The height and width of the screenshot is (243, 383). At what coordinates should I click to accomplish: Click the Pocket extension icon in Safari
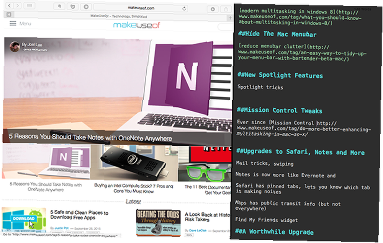(x=72, y=7)
